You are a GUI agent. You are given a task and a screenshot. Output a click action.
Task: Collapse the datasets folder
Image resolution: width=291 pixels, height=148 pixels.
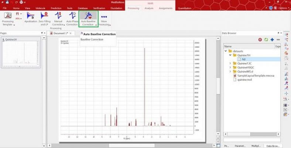[x=226, y=51]
